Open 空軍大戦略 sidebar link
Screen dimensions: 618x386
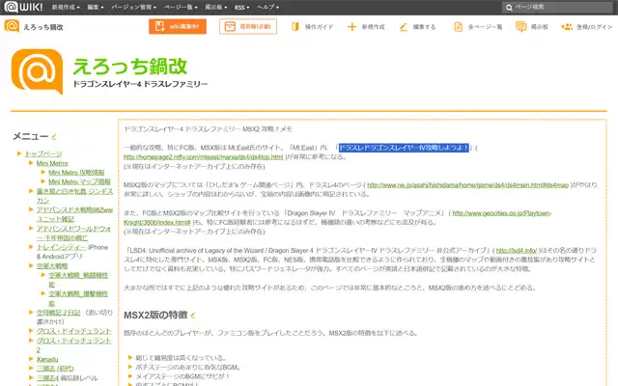[x=52, y=266]
